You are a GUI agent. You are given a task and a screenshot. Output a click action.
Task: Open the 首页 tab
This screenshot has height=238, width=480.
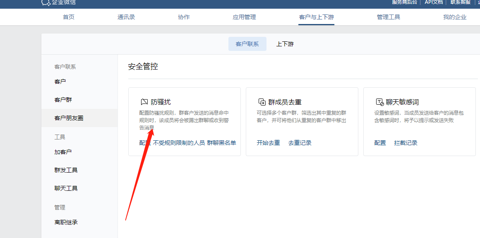69,17
